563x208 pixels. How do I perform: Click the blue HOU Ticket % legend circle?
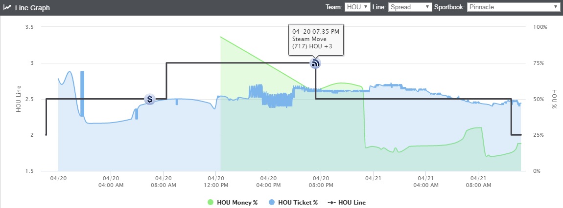pyautogui.click(x=272, y=202)
